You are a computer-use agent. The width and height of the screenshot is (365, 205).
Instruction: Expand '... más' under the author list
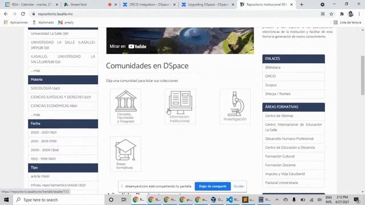(35, 71)
